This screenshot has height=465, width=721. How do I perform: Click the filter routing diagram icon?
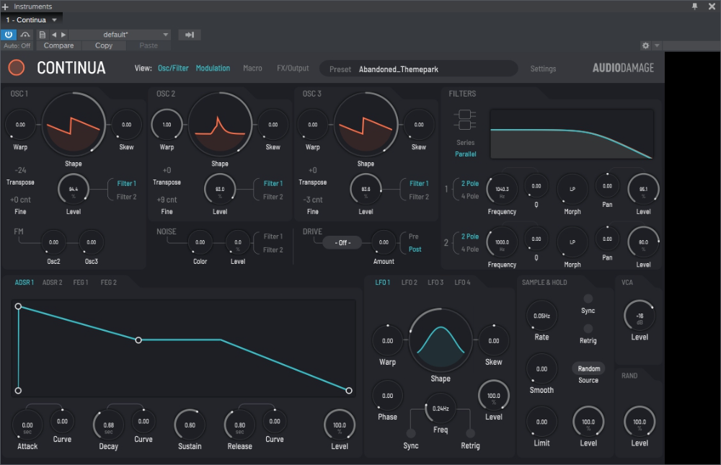pos(465,120)
